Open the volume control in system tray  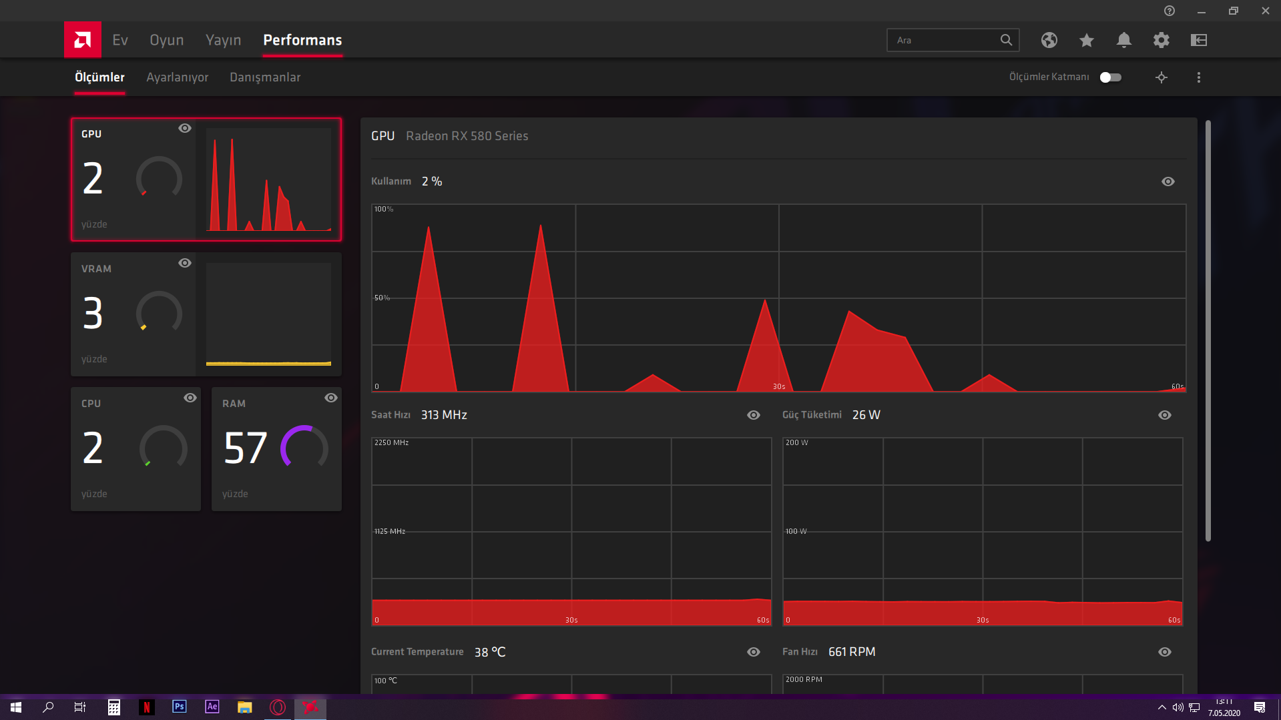[1178, 707]
